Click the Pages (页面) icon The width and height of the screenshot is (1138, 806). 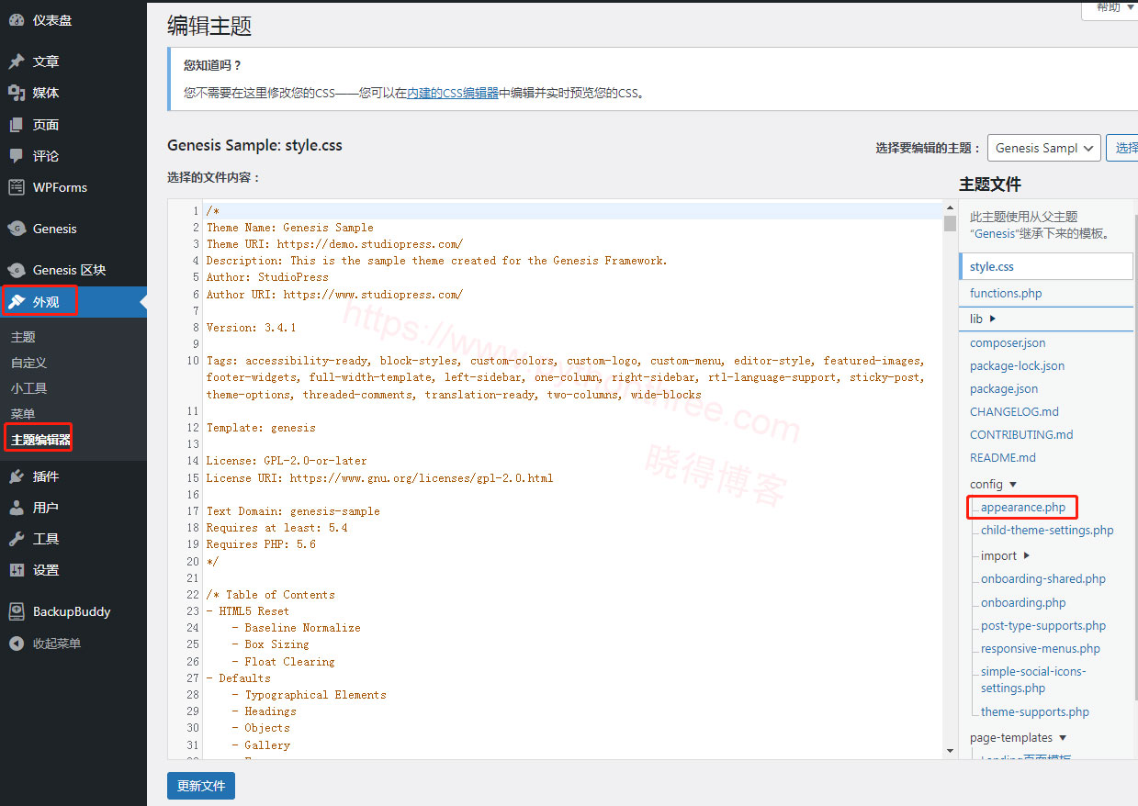tap(17, 125)
